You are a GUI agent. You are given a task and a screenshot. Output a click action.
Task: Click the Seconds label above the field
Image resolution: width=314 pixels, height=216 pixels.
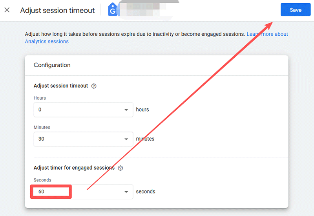click(42, 180)
